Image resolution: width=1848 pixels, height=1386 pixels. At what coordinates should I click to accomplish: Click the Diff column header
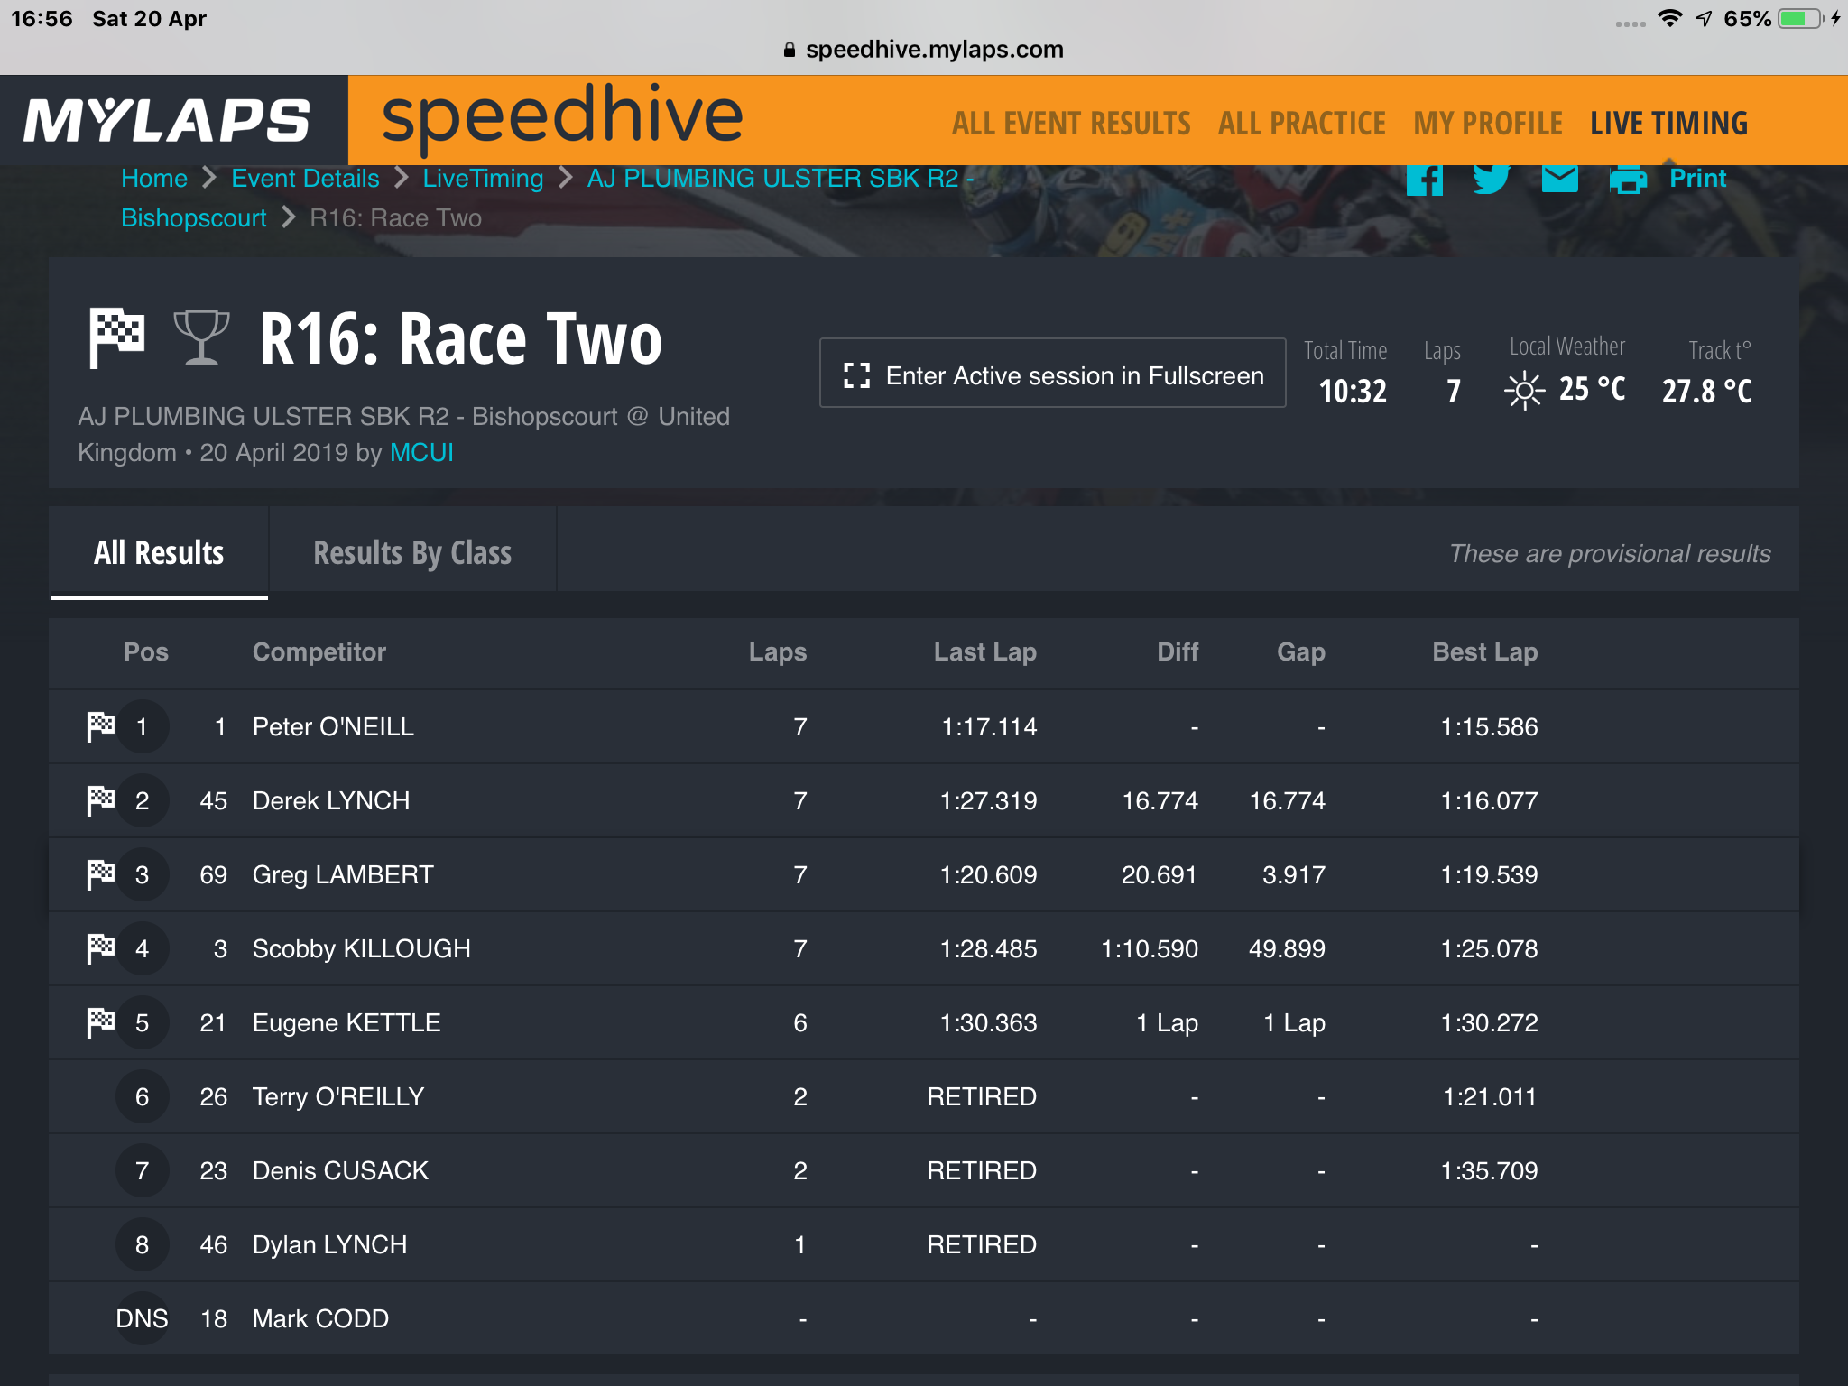point(1178,651)
